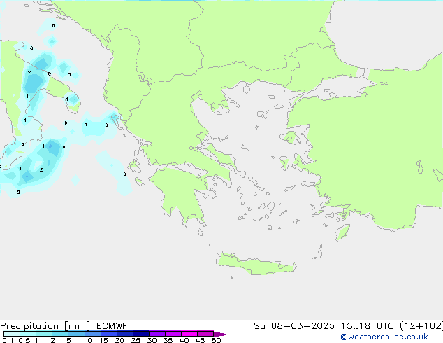
Task: Click the legend value '50'
Action: 216,340
